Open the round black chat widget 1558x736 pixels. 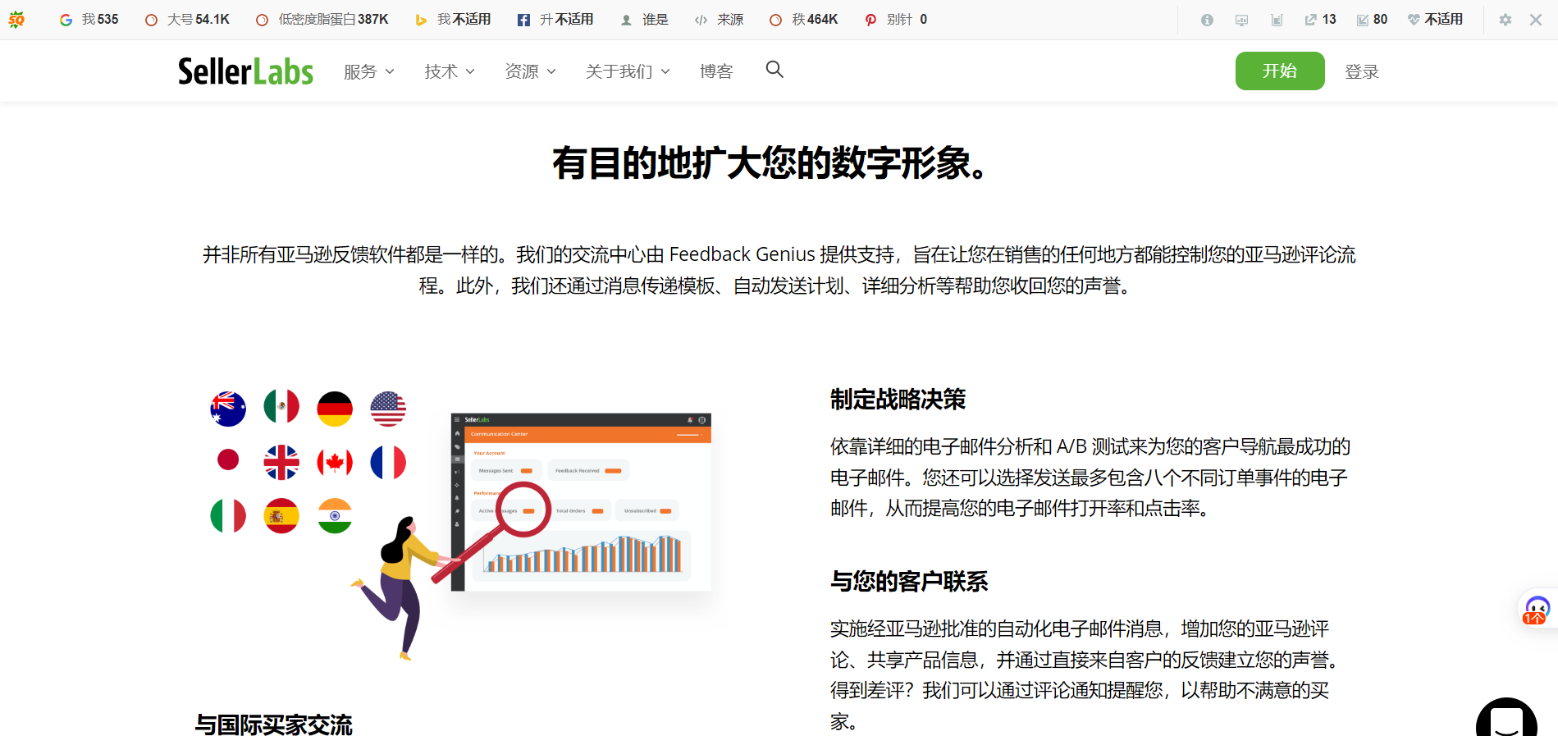(1506, 717)
